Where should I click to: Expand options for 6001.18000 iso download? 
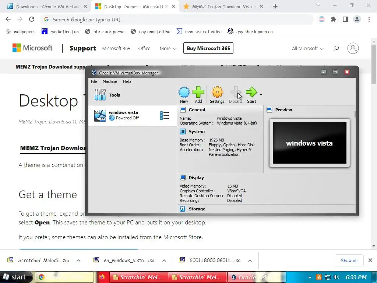tap(250, 261)
